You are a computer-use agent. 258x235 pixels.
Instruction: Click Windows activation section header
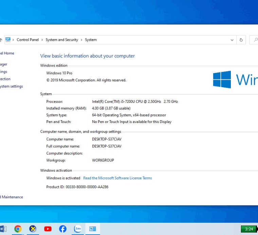tap(56, 171)
